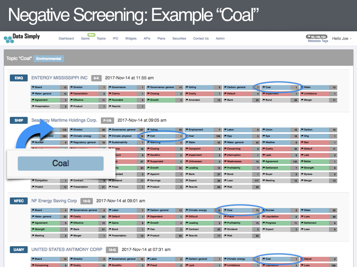This screenshot has height=267, width=357.
Task: Click the Earnings tag
Action: (x=165, y=180)
